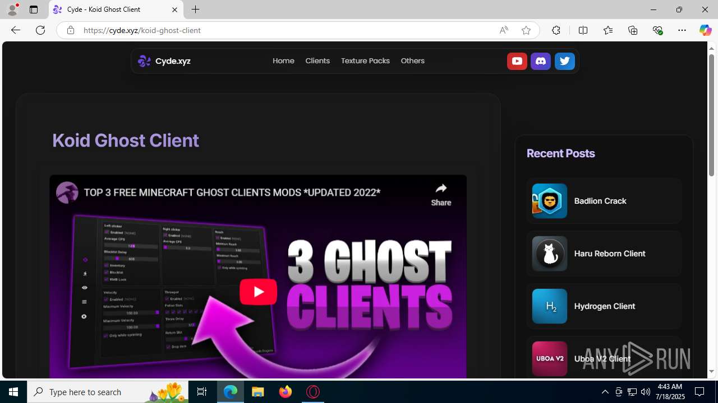Click the Recent Posts heading
The height and width of the screenshot is (403, 718).
coord(560,153)
